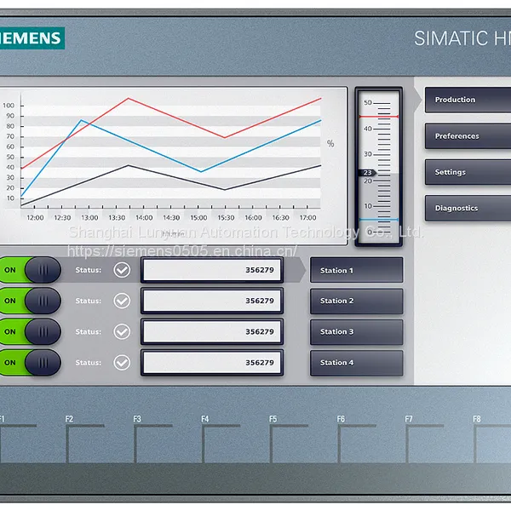Screen dimensions: 511x511
Task: Click the percent symbol beside the chart
Action: click(330, 143)
